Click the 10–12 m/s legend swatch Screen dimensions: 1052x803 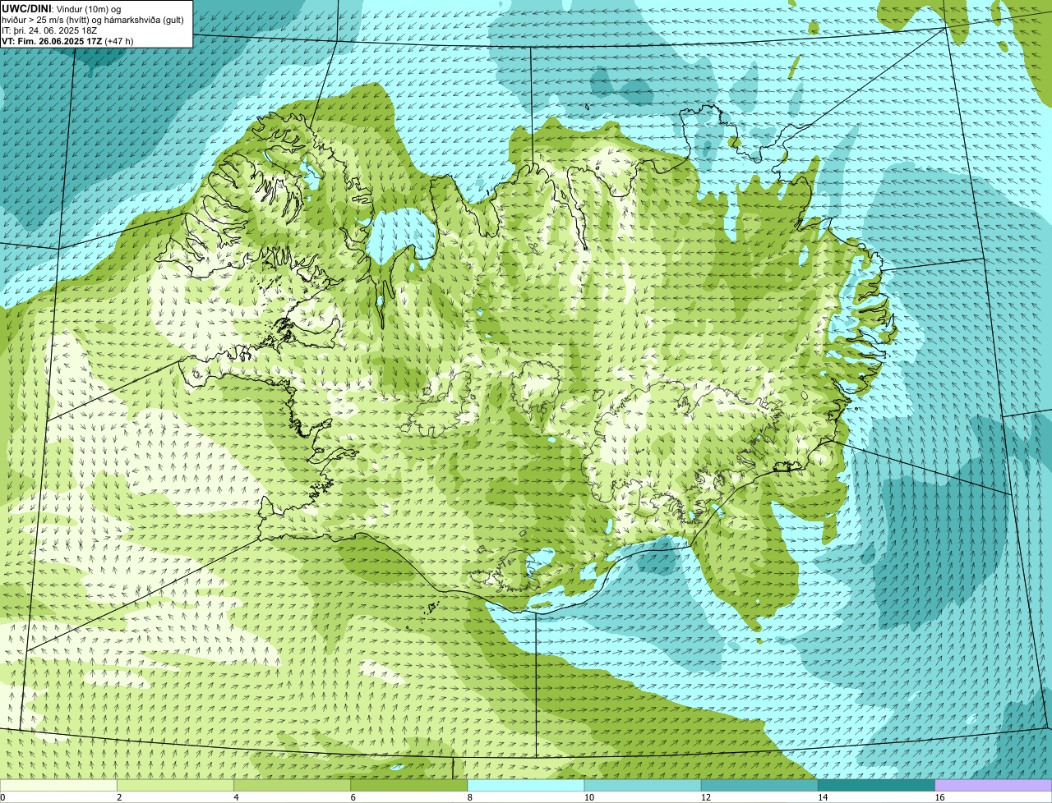pyautogui.click(x=643, y=785)
